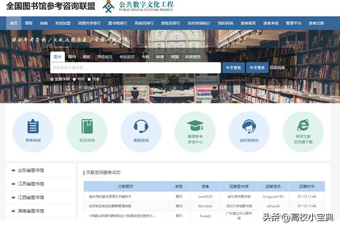This screenshot has height=228, width=340.
Task: Open 实时咨询统计 in the navigation bar
Action: 199,23
